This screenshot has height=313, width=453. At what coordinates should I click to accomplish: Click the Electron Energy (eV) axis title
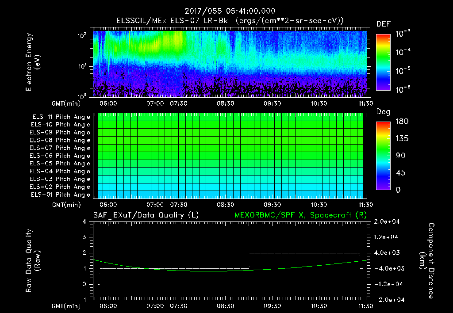[x=33, y=62]
